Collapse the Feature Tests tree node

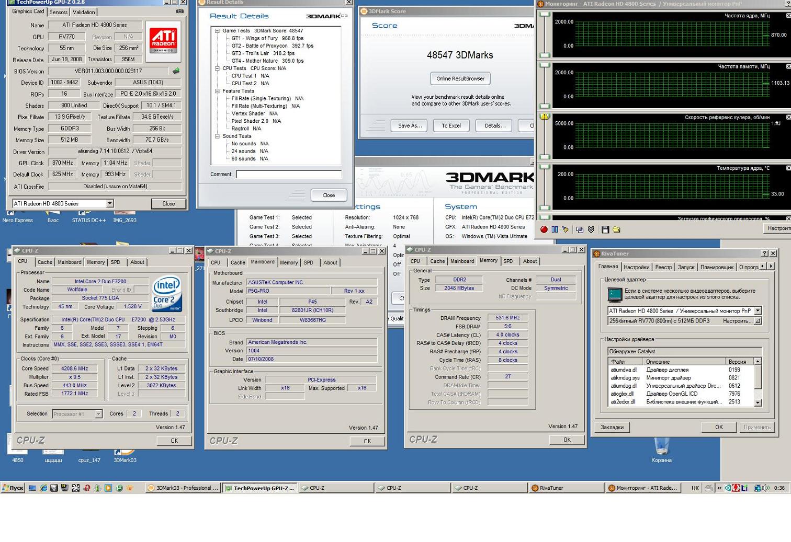[217, 91]
